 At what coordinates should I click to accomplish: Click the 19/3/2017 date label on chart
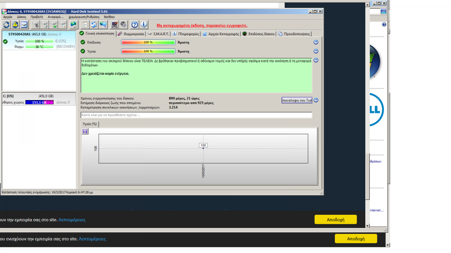[203, 171]
